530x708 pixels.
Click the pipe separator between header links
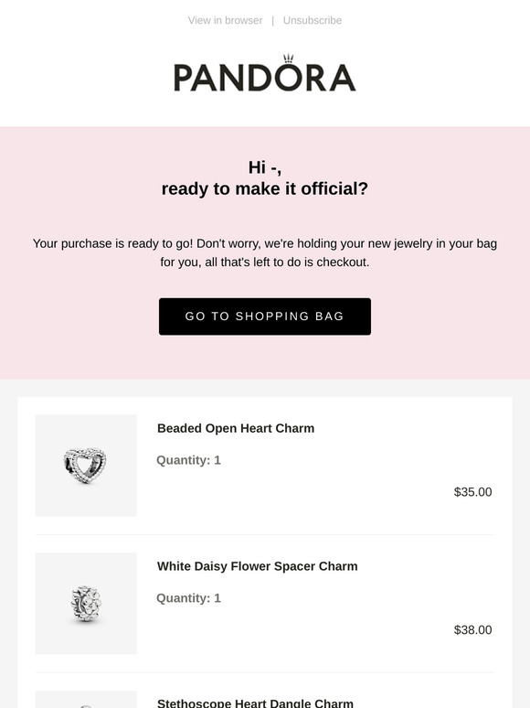(273, 20)
